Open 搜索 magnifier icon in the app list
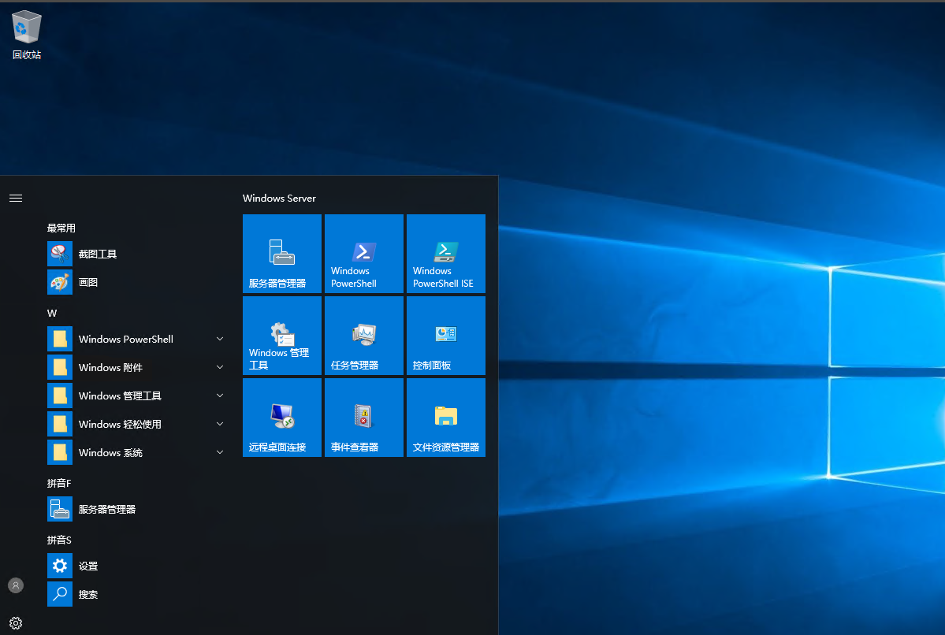Viewport: 945px width, 635px height. (60, 594)
